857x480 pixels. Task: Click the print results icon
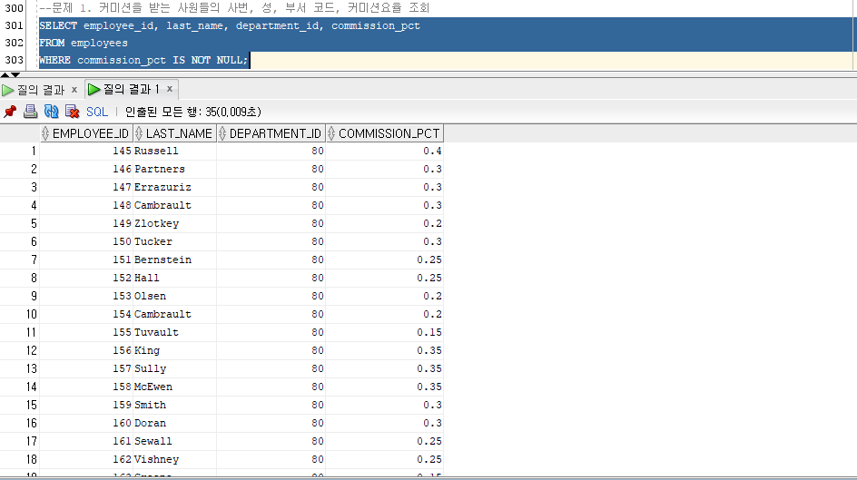pos(31,112)
